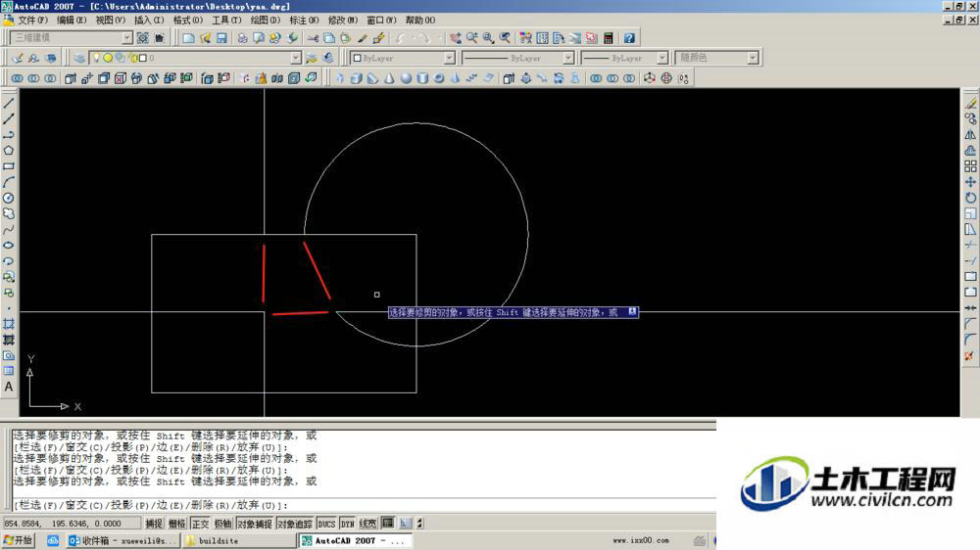The image size is (980, 550).
Task: Switch to the buildsite folder taskbar button
Action: (239, 540)
